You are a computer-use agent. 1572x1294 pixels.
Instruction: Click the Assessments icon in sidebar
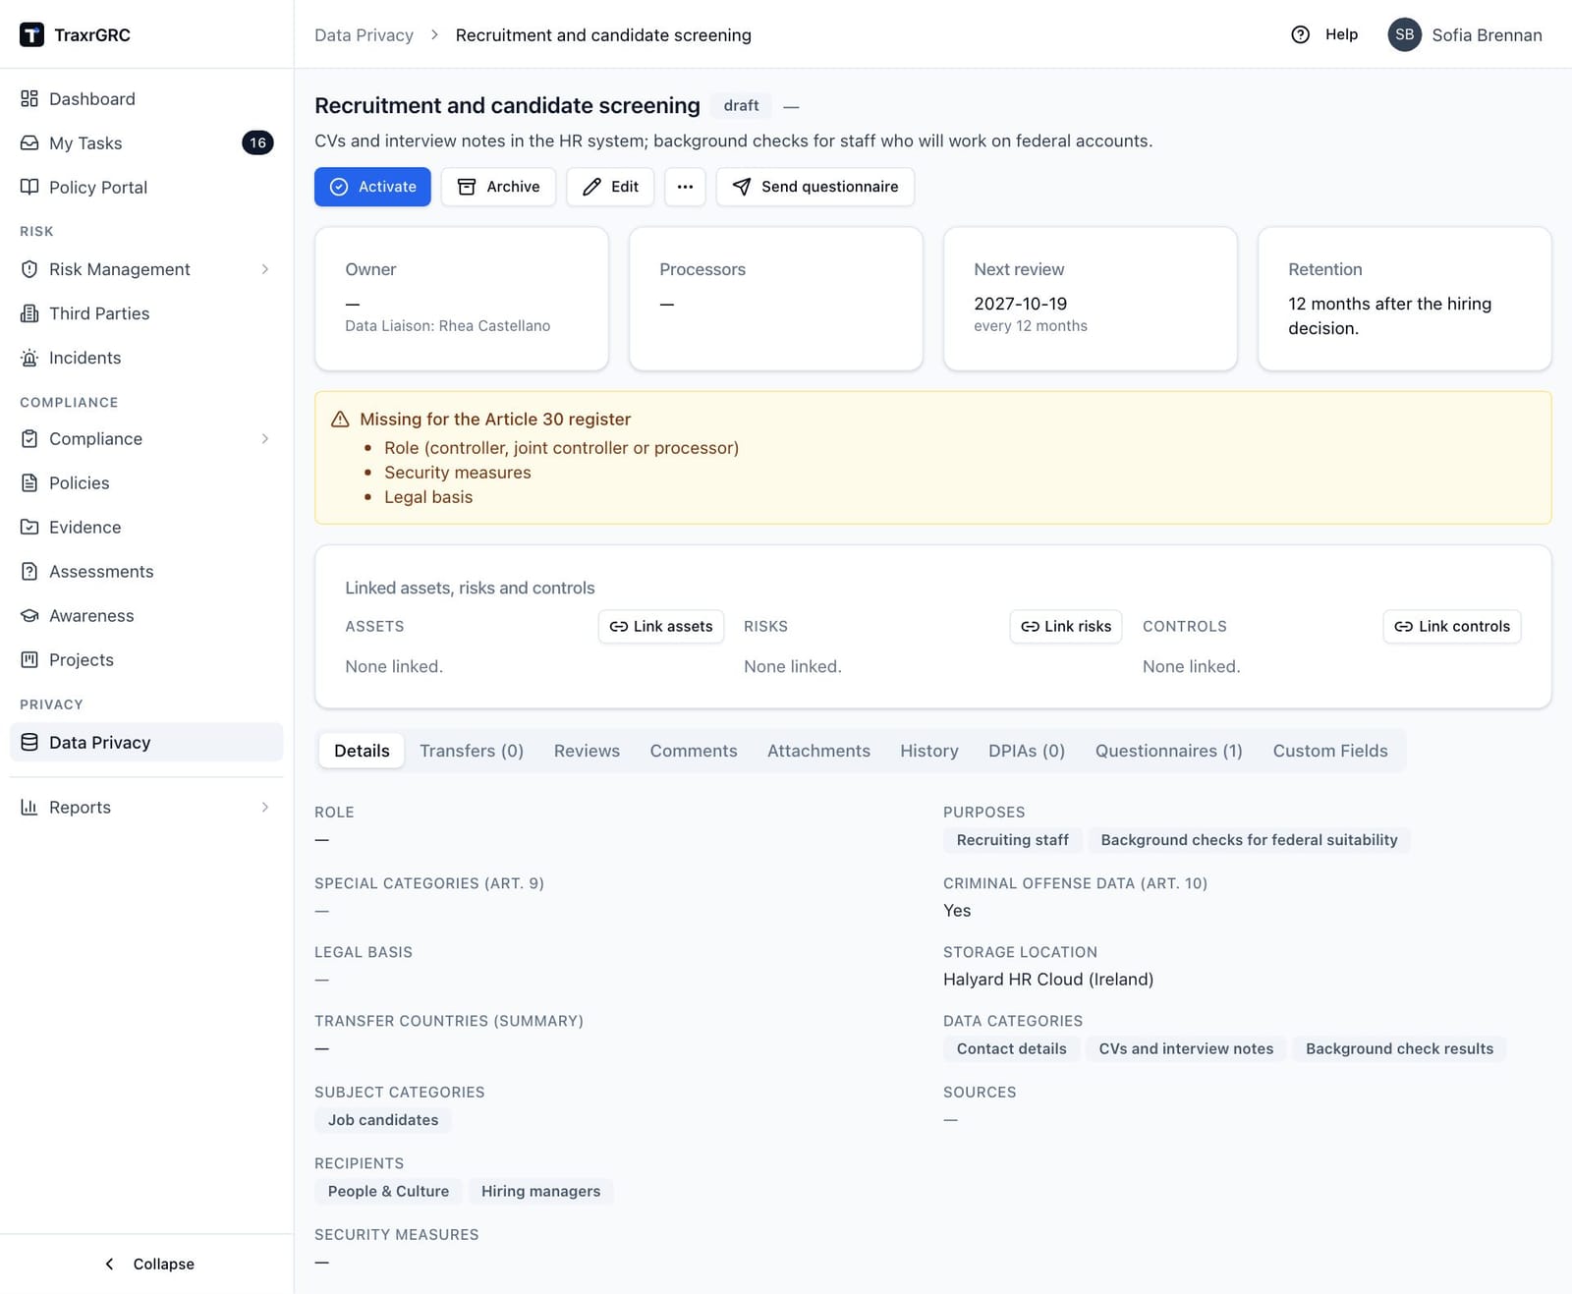29,571
